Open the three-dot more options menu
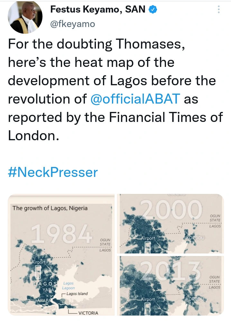 [x=219, y=9]
